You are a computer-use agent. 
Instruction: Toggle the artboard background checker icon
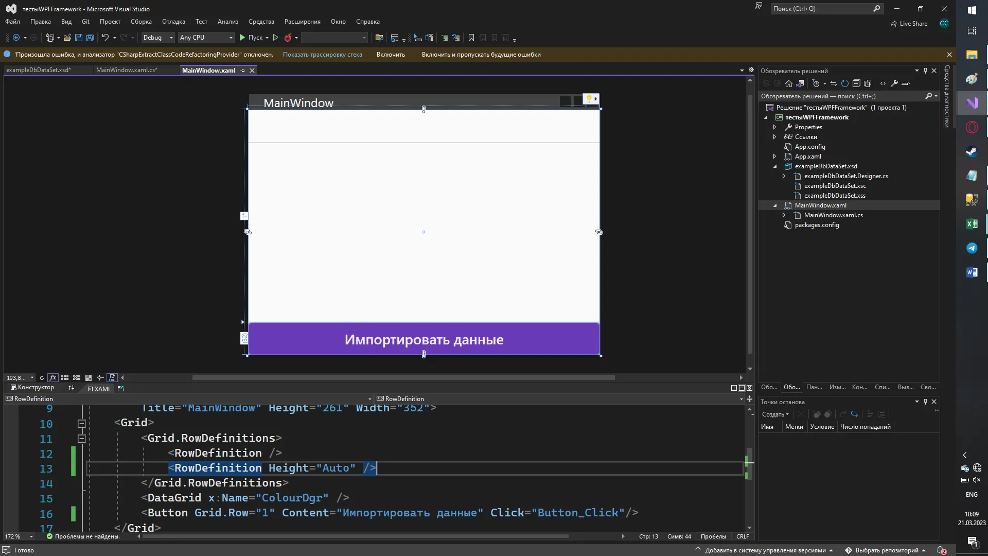(89, 378)
